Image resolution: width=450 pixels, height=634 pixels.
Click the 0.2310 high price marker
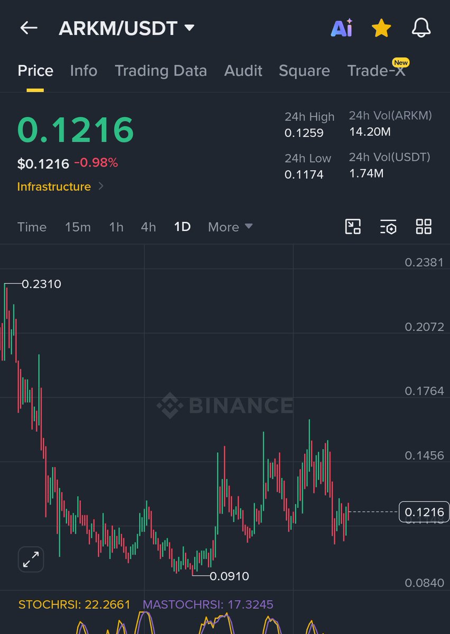click(x=41, y=284)
